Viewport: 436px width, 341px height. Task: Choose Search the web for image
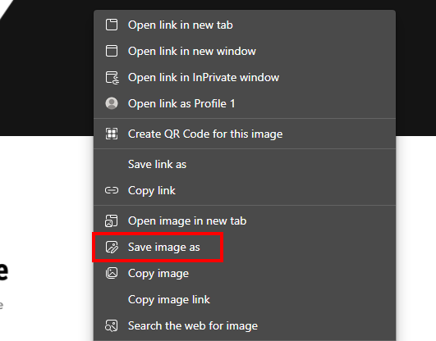245,325
